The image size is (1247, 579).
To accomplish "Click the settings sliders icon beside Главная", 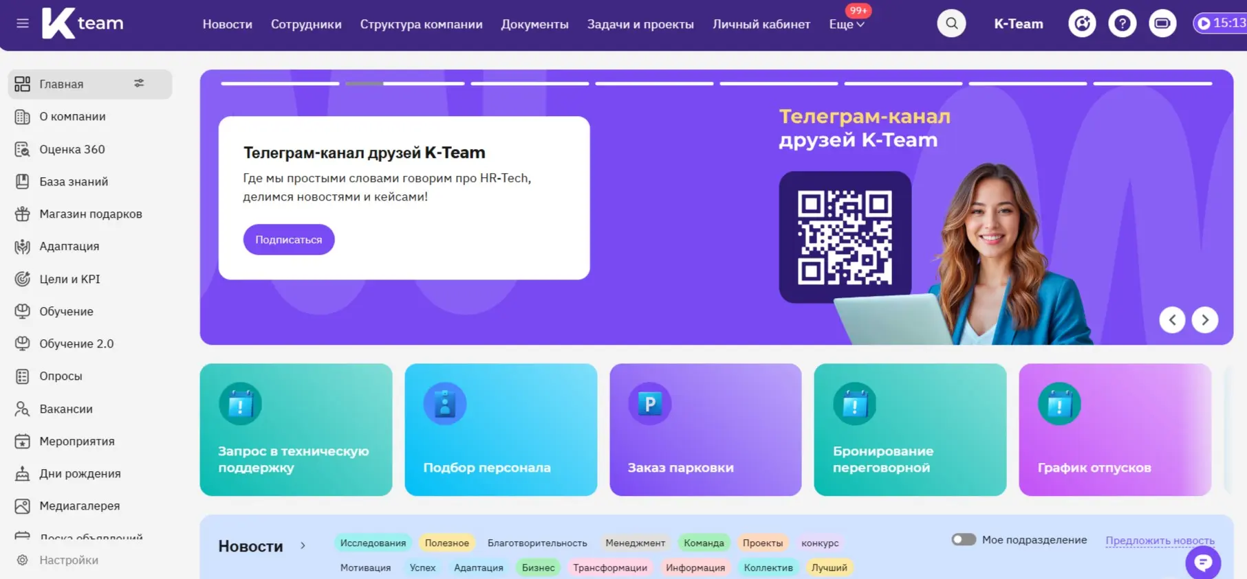I will (139, 83).
